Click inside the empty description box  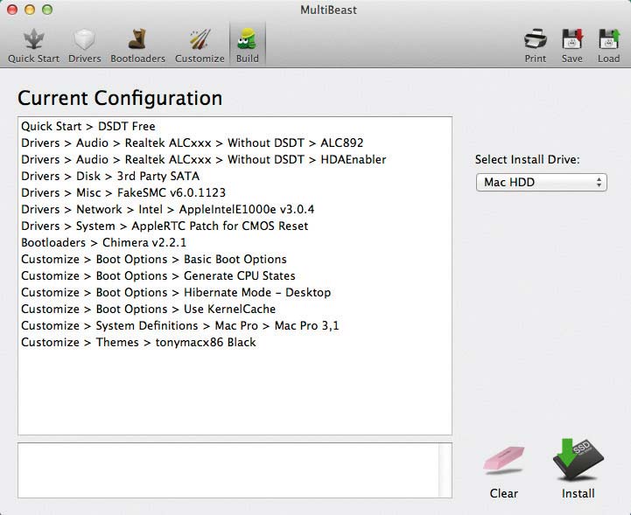click(x=228, y=470)
